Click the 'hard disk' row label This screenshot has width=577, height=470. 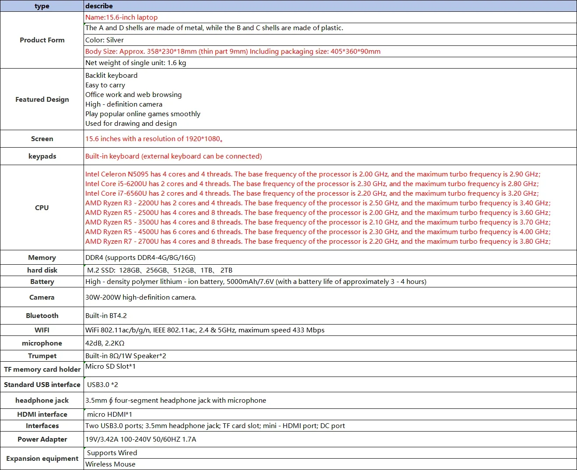tap(42, 270)
